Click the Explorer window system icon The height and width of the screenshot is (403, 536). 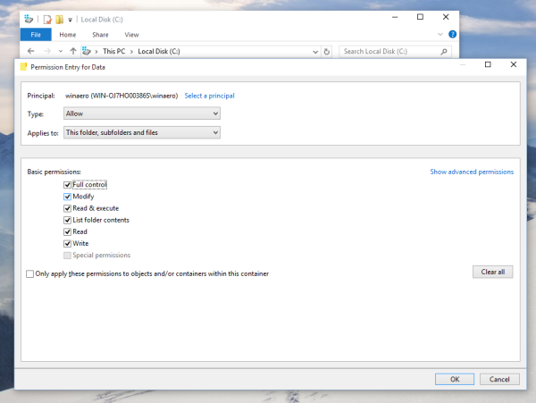coord(29,19)
